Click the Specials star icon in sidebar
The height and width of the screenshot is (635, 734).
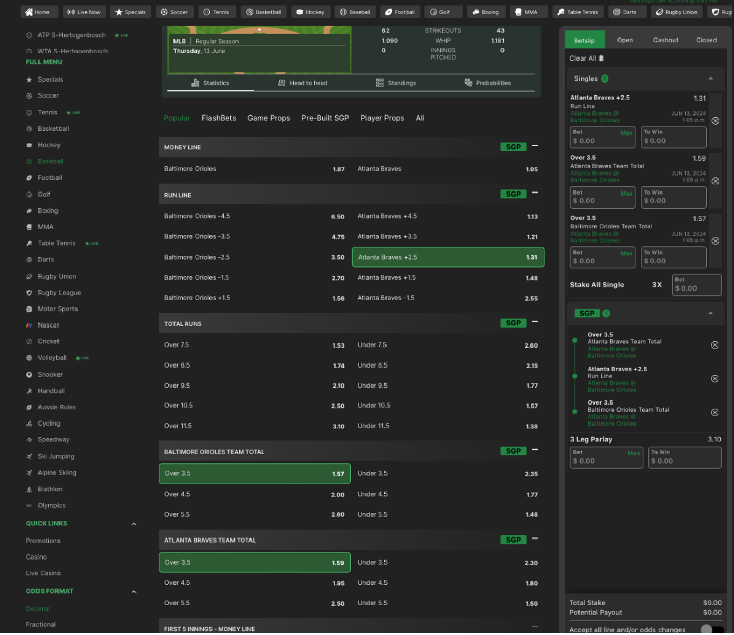29,80
